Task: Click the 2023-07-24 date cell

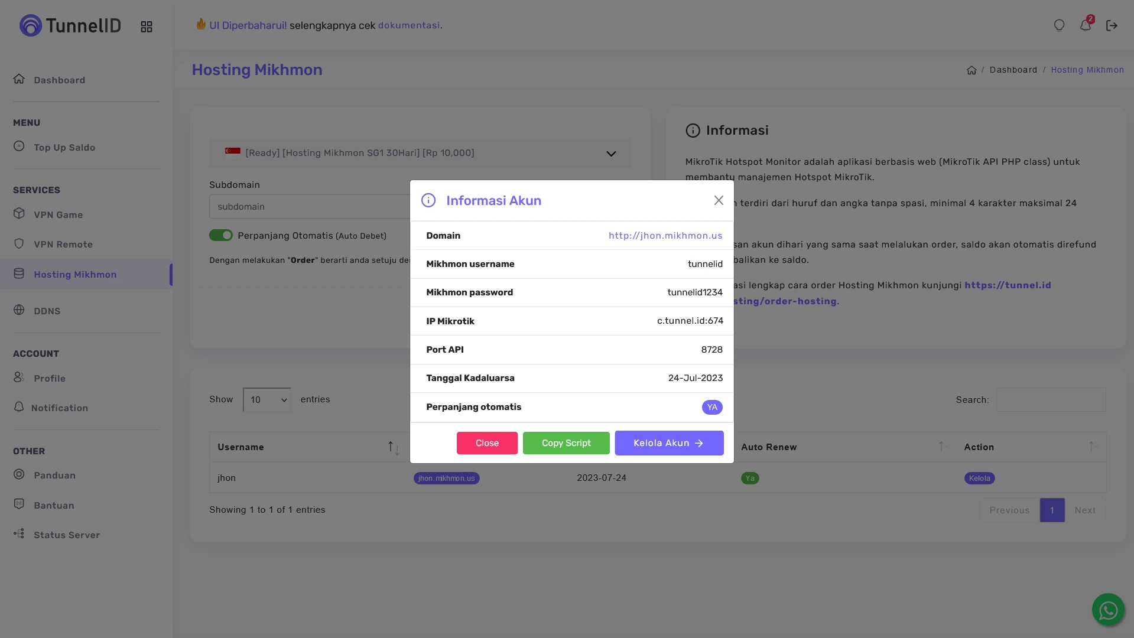Action: pyautogui.click(x=602, y=478)
